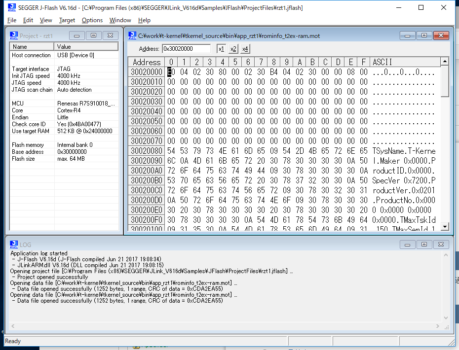Viewport: 459px width, 350px height.
Task: Select the Target interface JTAG value
Action: tap(64, 69)
